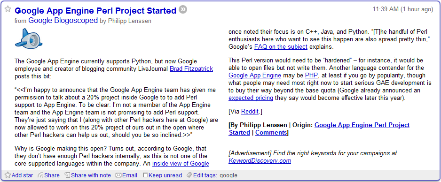Open the Comments link

270,132
